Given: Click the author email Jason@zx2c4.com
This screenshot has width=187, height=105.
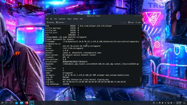Looking at the screenshot, I should [x=92, y=53].
